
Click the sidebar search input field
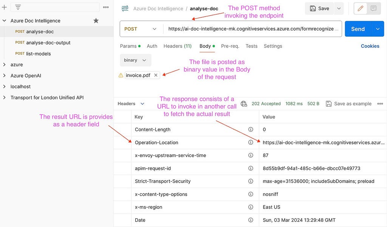pyautogui.click(x=55, y=7)
